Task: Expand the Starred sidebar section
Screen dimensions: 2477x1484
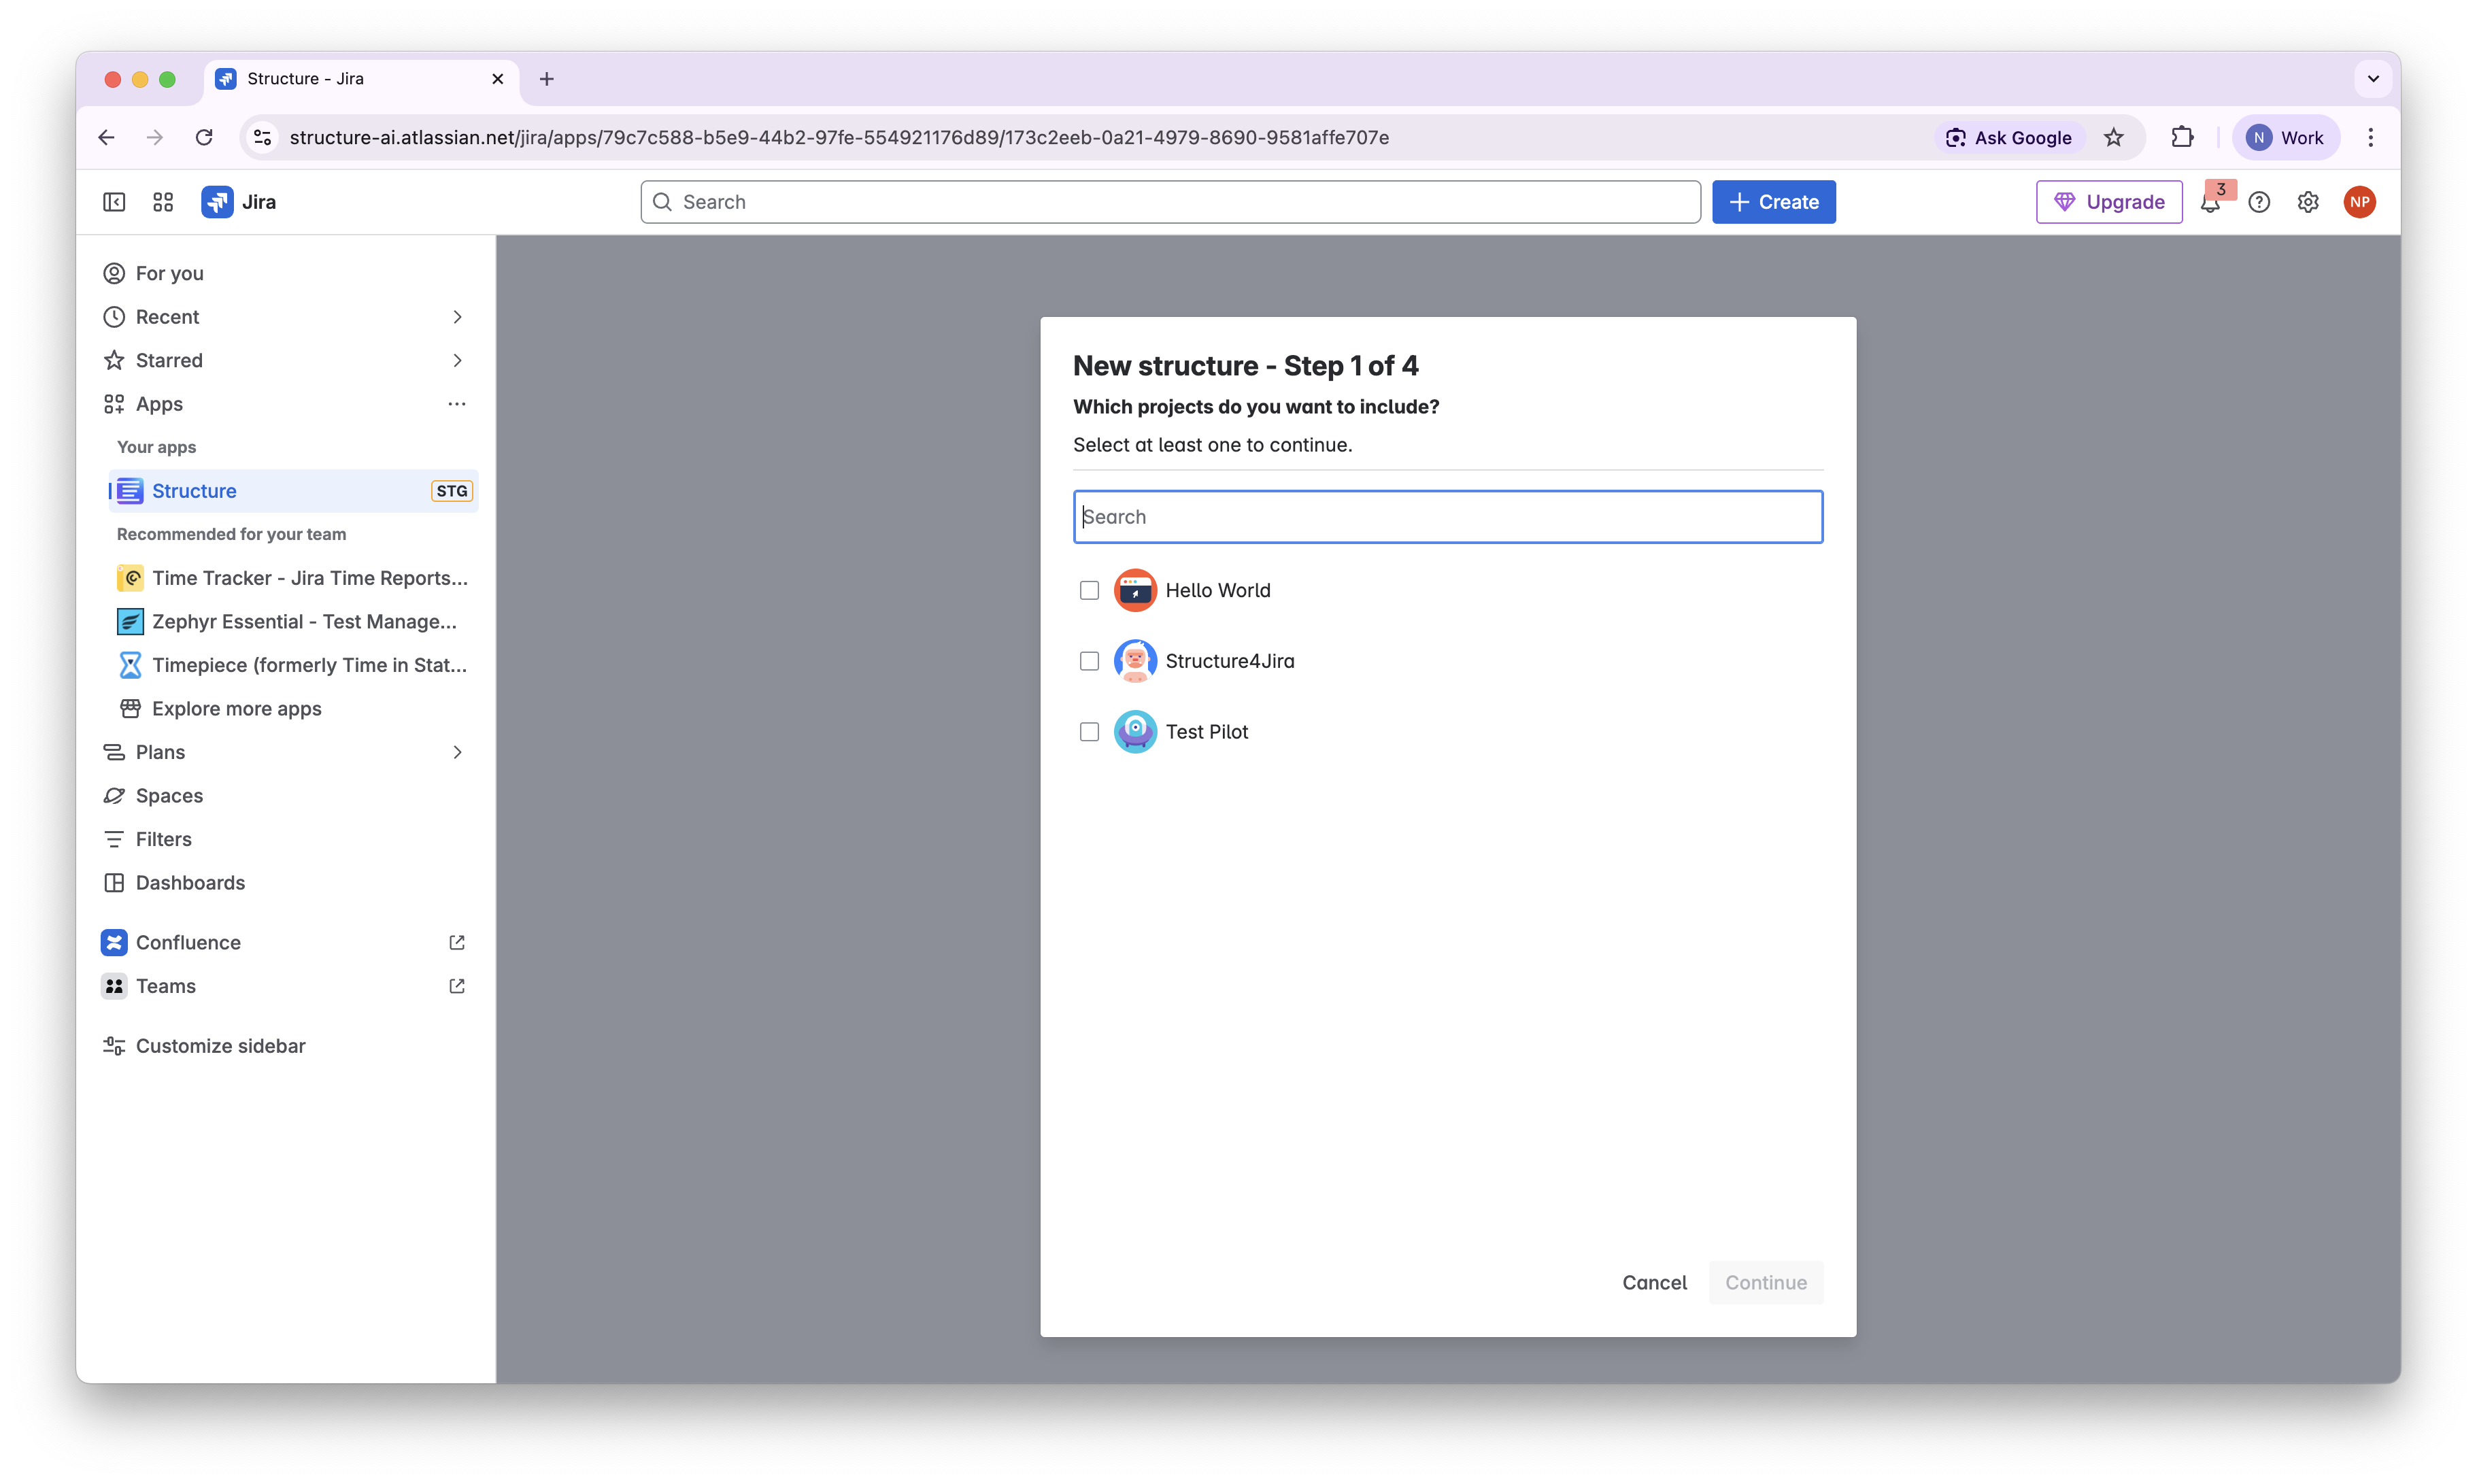Action: pos(457,360)
